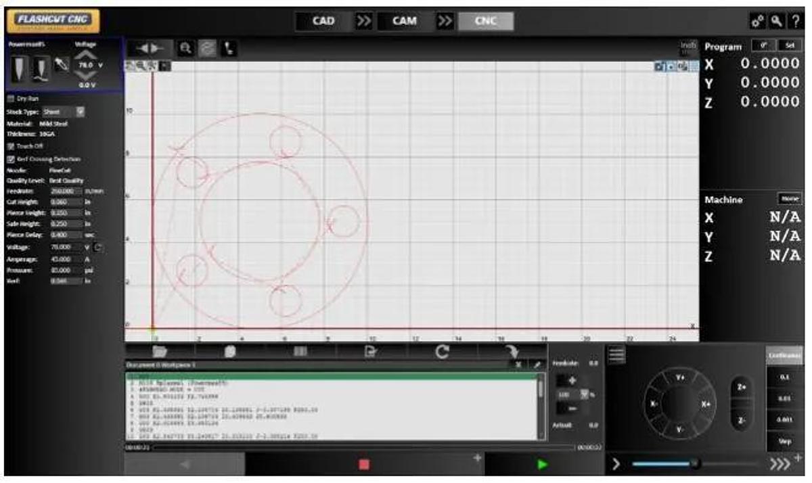
Task: Click the magnifier zoom icon above viewport
Action: [x=185, y=49]
